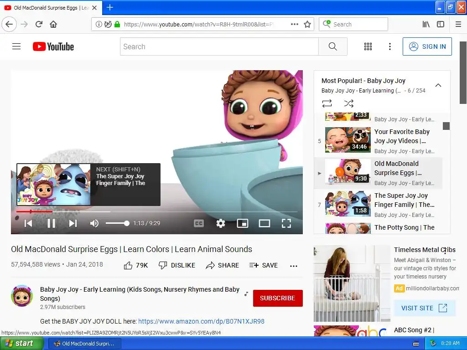The width and height of the screenshot is (467, 350).
Task: Open ad options three-dot menu
Action: (x=445, y=251)
